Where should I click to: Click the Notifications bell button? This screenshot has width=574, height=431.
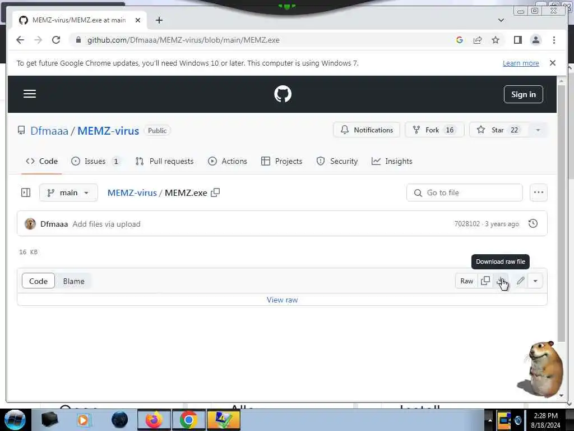pos(367,130)
